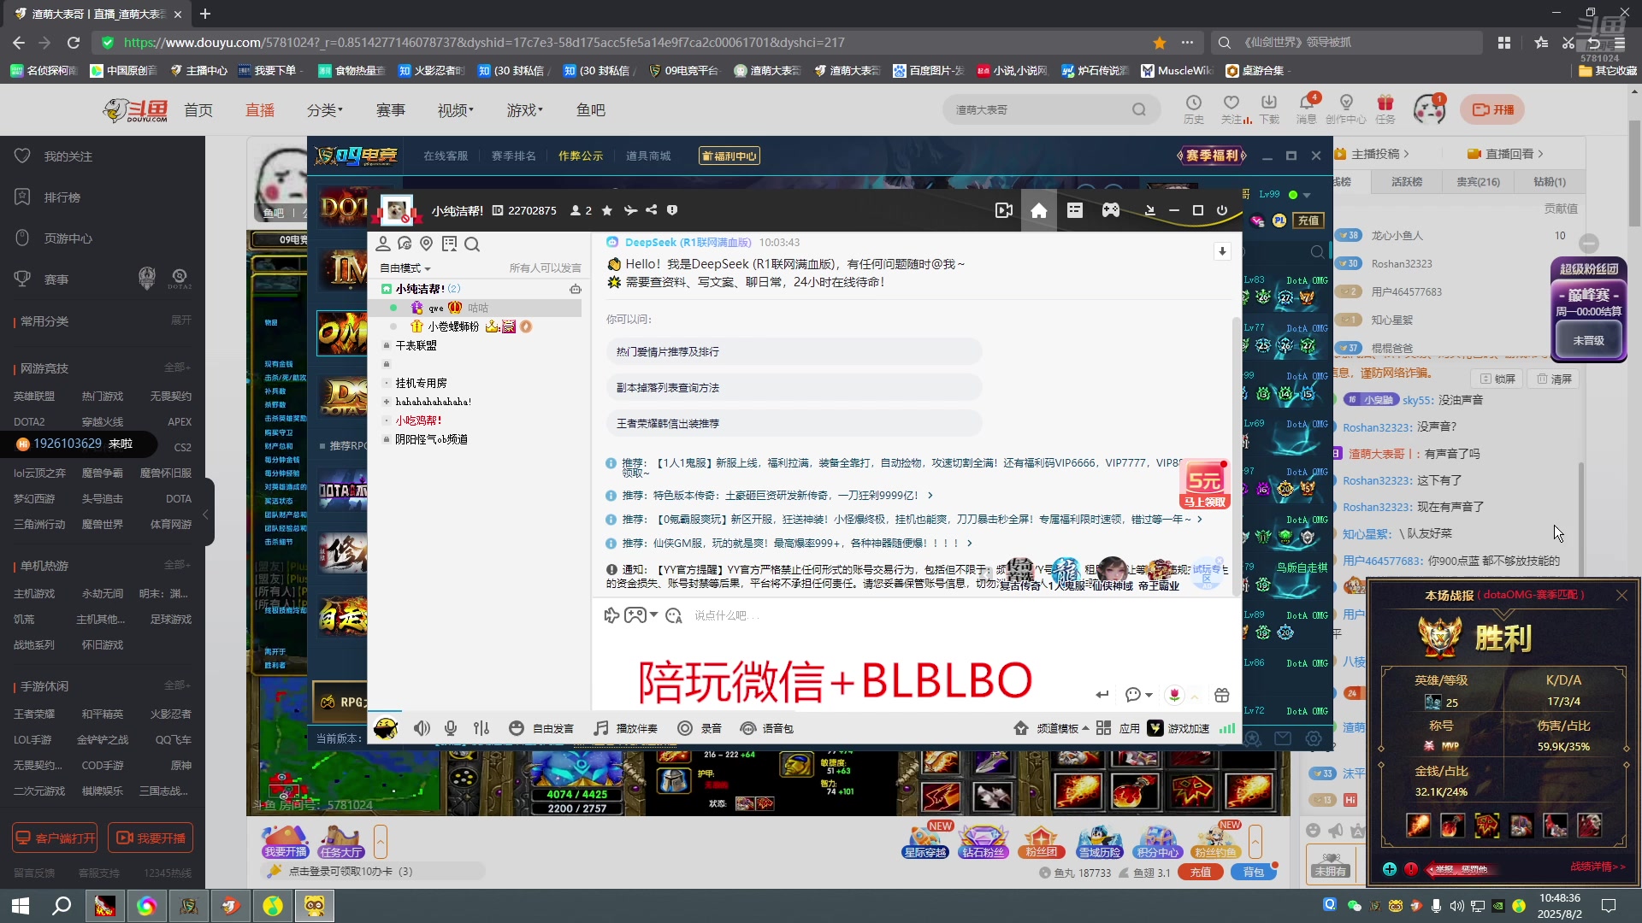Toggle the YY speaker volume icon

(422, 728)
